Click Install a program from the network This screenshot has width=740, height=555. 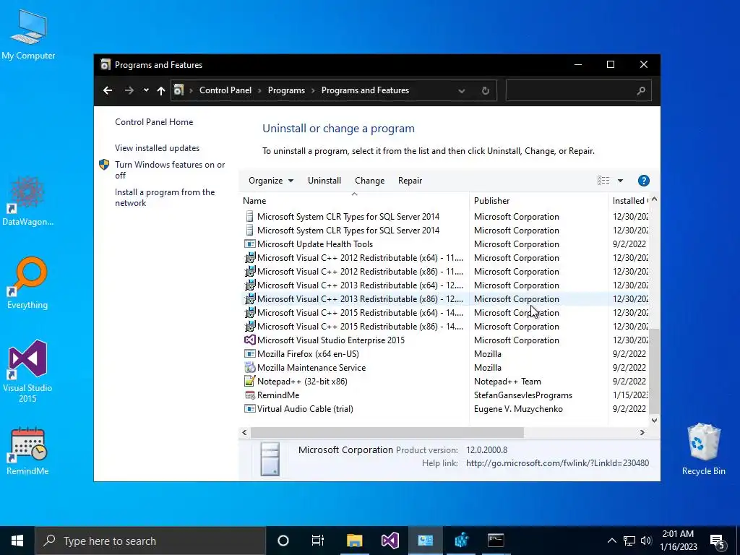(165, 197)
